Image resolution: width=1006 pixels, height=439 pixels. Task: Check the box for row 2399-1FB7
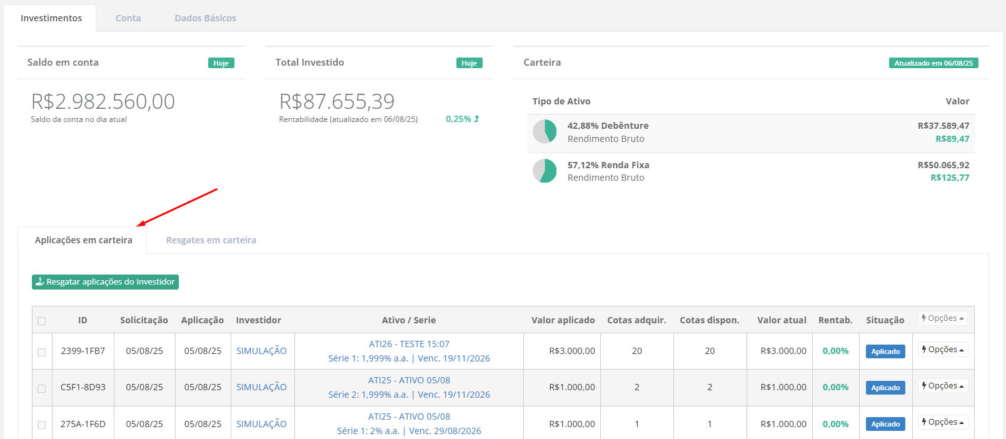pyautogui.click(x=42, y=352)
